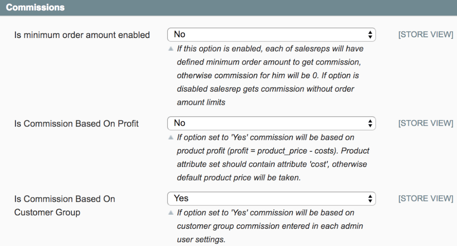
Task: Click the 'Is minimum order amount enabled' label
Action: point(82,35)
